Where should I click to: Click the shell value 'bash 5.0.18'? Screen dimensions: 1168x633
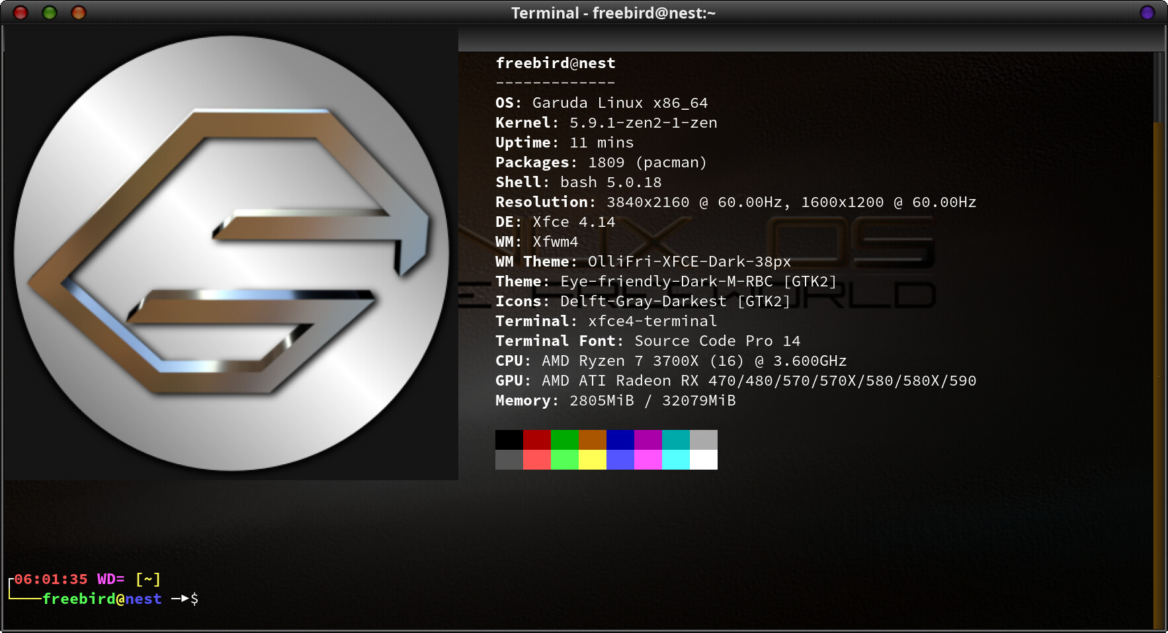[x=611, y=183]
